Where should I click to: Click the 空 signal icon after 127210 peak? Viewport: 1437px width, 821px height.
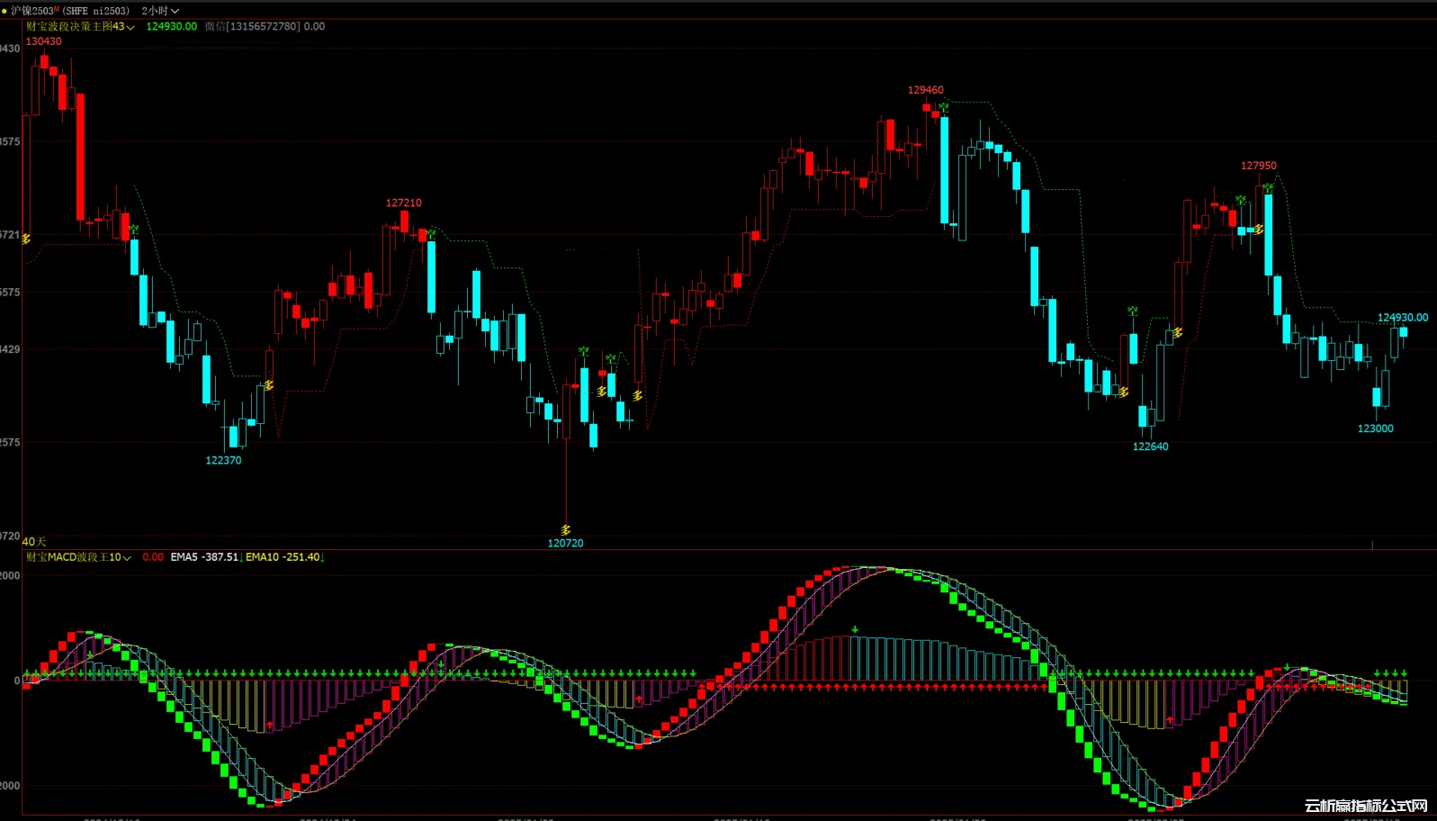tap(430, 234)
